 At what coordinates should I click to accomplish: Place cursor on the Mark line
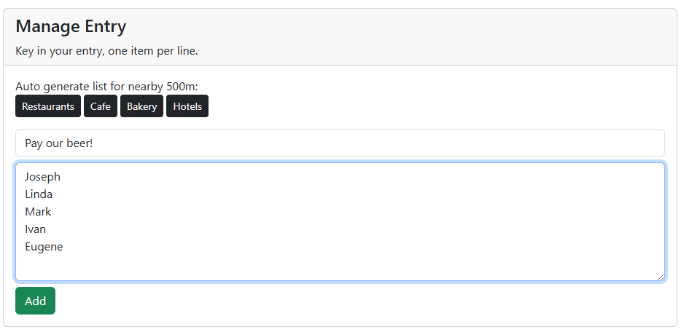(x=38, y=212)
